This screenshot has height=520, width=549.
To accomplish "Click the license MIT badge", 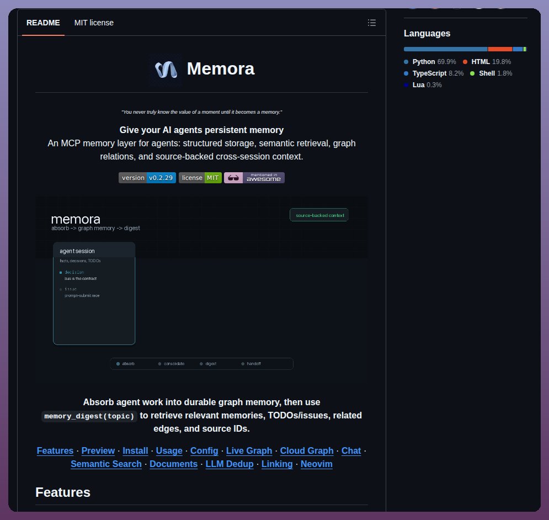I will tap(200, 178).
